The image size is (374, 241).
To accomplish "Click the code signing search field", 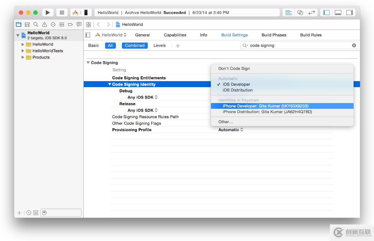I will [299, 45].
